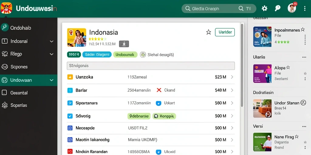Click the shield icon beside Uokart

159,103
